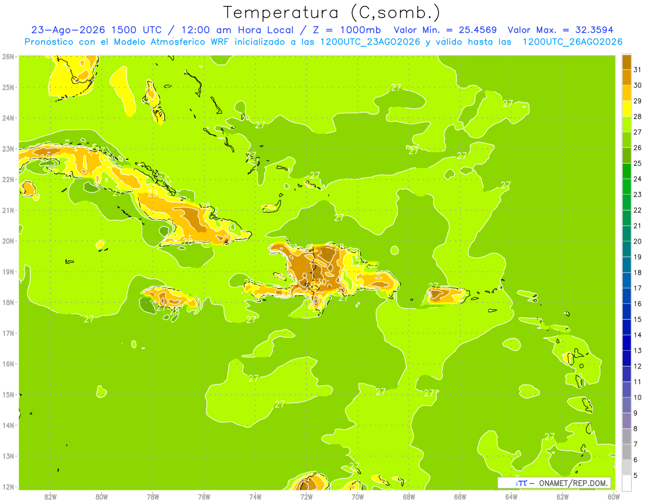Viewport: 652px width, 504px height.
Task: Click the 'Valor Max. = 32.3594' readout
Action: (x=561, y=30)
